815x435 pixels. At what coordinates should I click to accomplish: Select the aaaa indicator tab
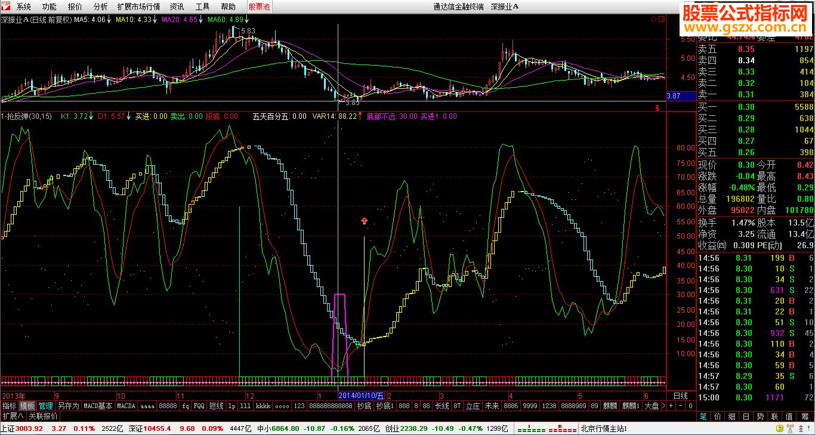[147, 406]
